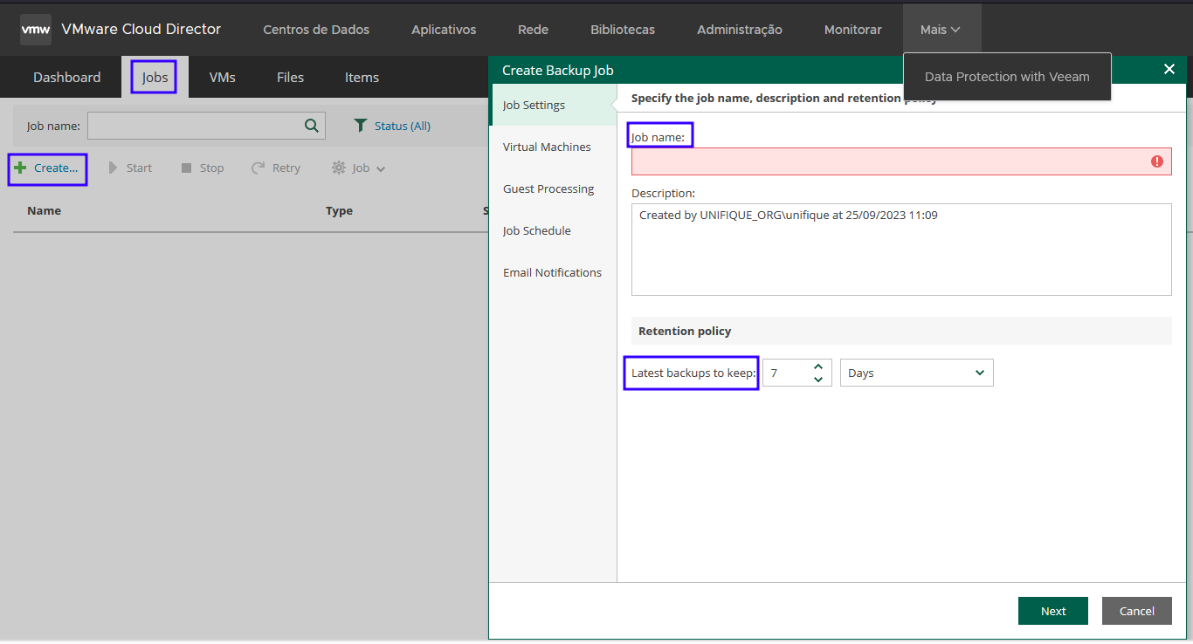Click the Description text area

tap(901, 250)
